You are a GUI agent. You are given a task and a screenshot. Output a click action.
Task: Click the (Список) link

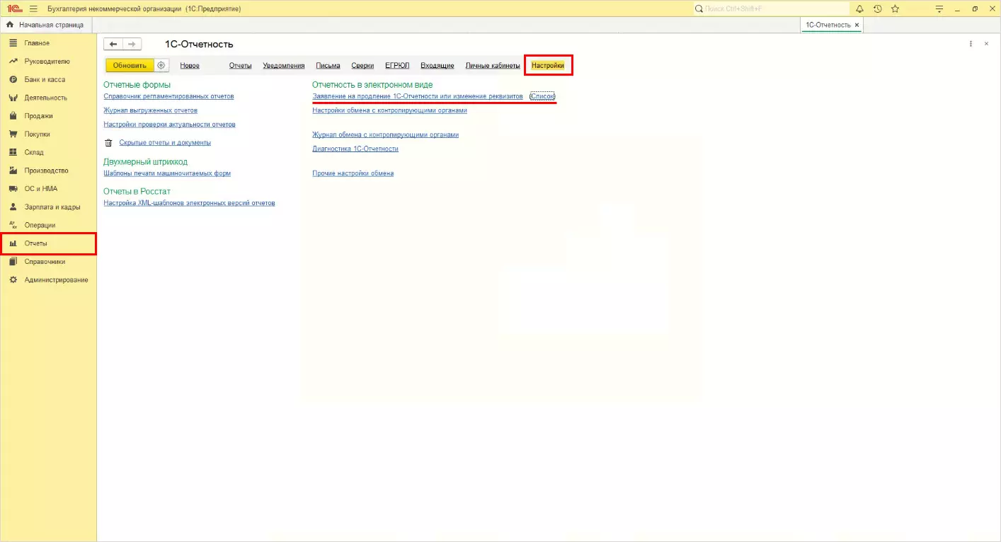(x=542, y=96)
